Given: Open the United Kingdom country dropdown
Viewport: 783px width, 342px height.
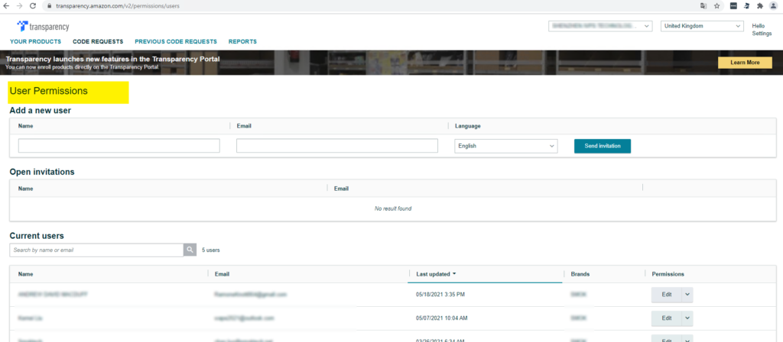Looking at the screenshot, I should (x=702, y=26).
